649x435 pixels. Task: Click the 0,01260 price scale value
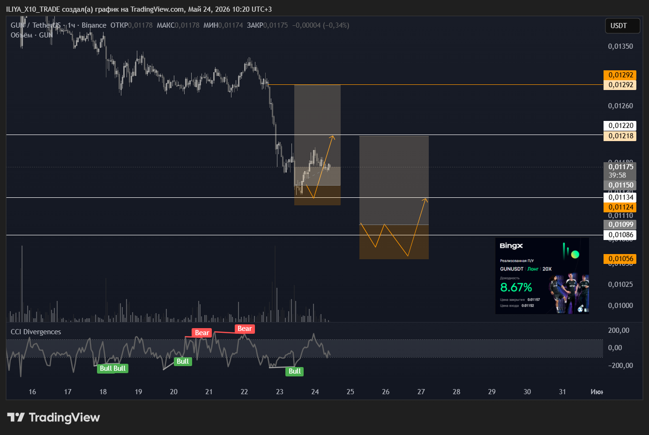pos(620,106)
